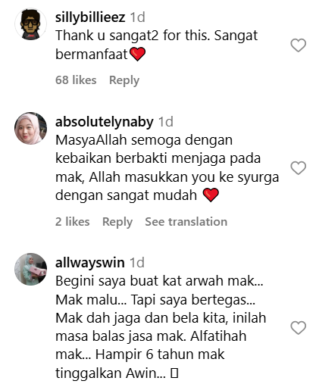Open sillybillieez's profile picture
The width and height of the screenshot is (319, 384).
(x=30, y=24)
